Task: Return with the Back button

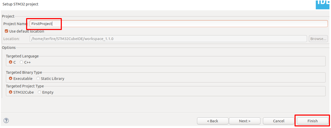Action: point(212,121)
